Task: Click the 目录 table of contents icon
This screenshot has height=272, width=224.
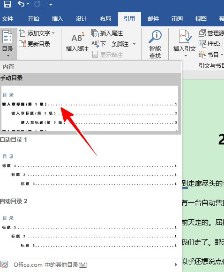Action: 7,37
